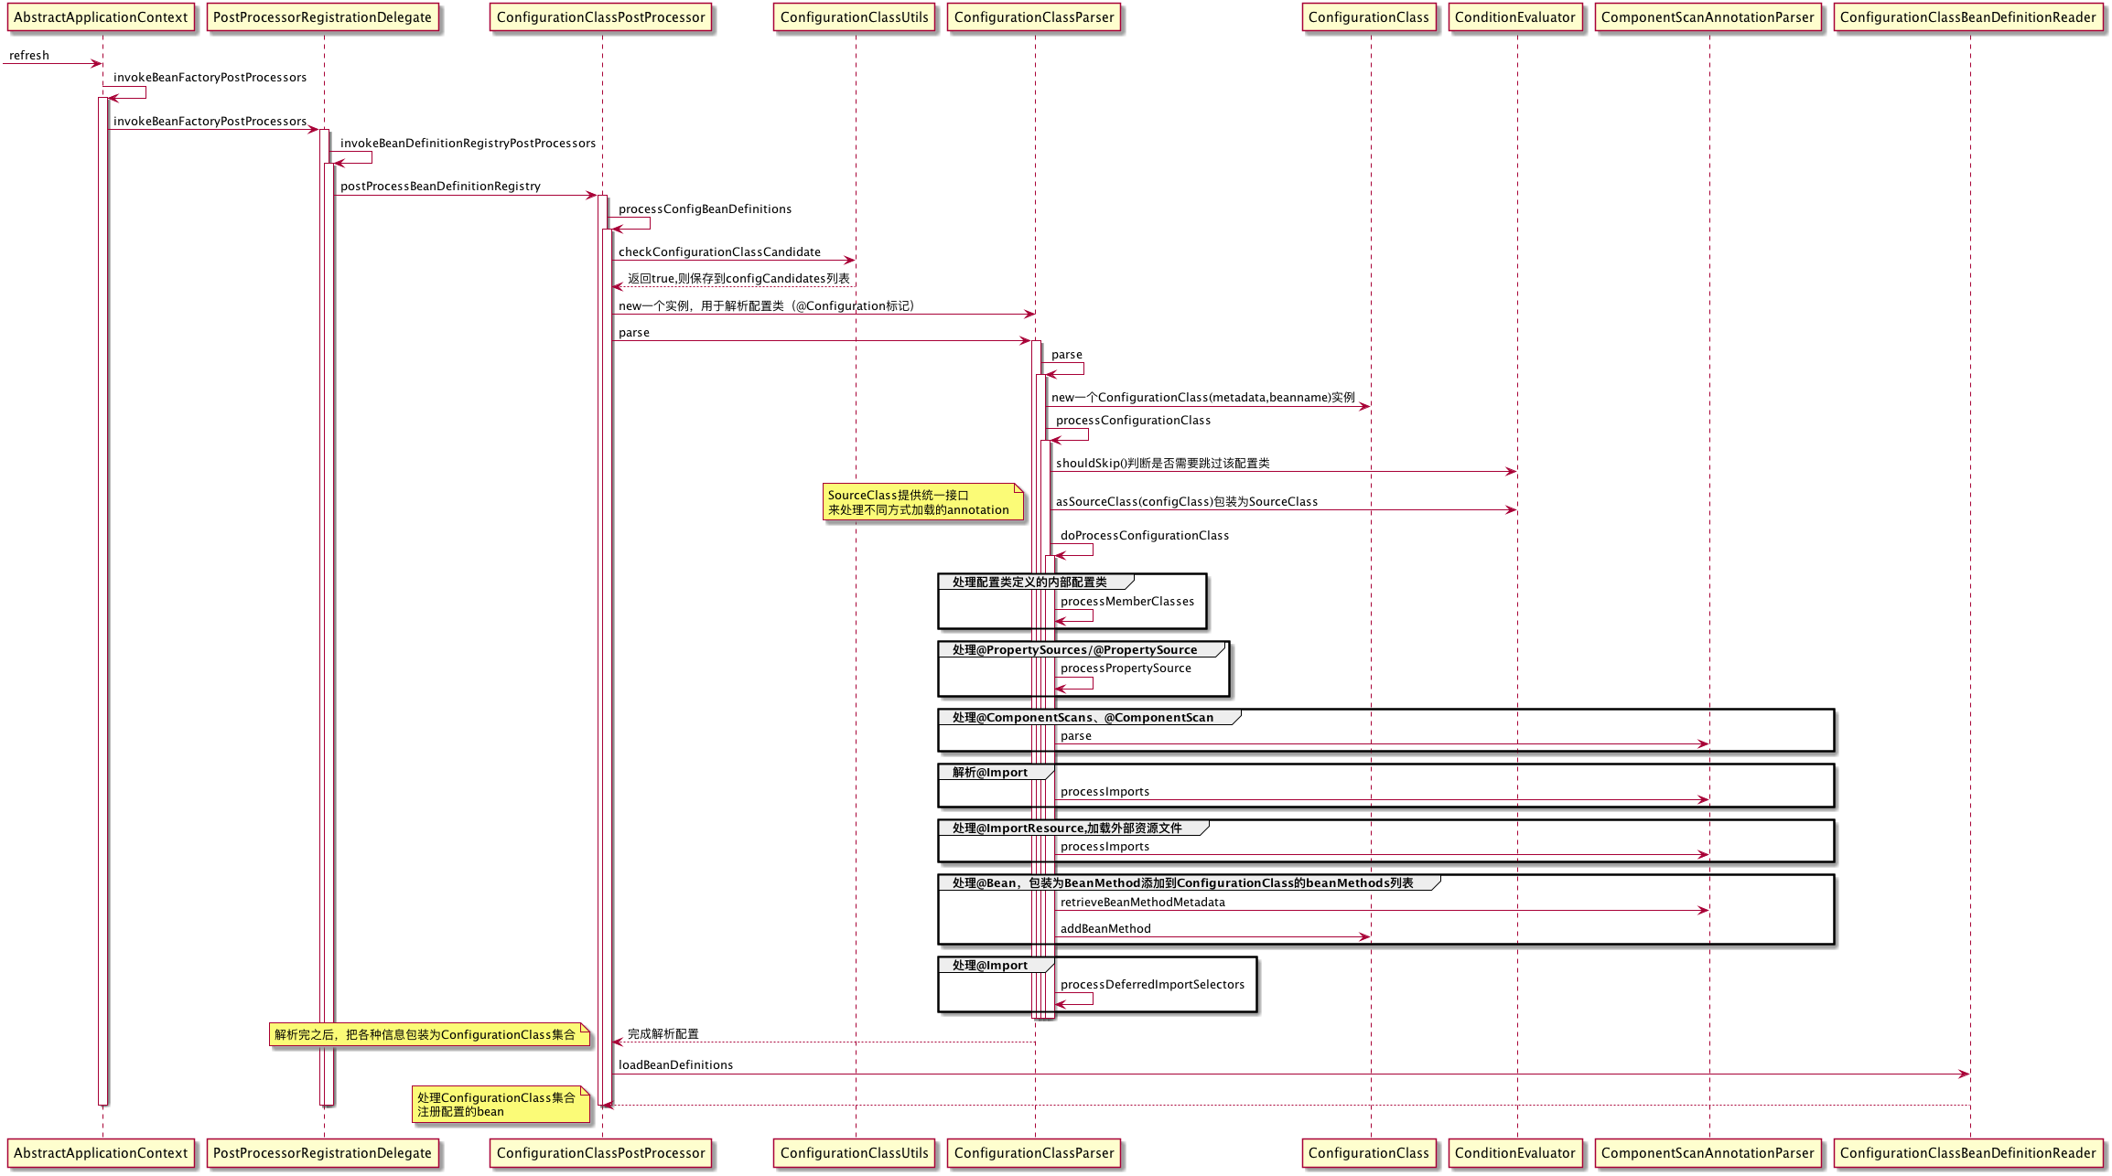
Task: Select the top ConditionEvaluator participant box
Action: click(x=1515, y=17)
